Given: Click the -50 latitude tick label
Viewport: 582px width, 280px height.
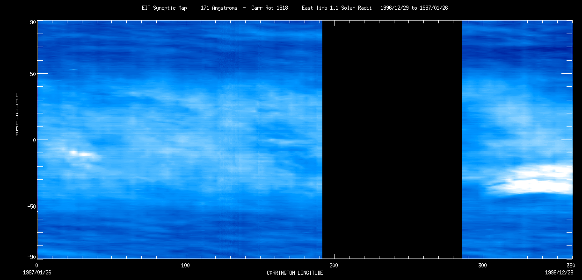Looking at the screenshot, I should (31, 206).
